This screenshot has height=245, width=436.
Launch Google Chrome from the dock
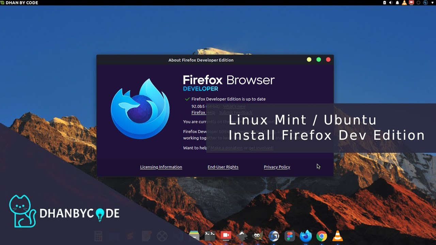322,235
